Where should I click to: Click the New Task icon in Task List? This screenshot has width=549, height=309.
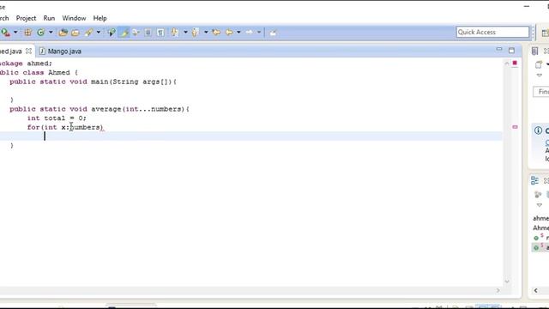click(x=539, y=64)
